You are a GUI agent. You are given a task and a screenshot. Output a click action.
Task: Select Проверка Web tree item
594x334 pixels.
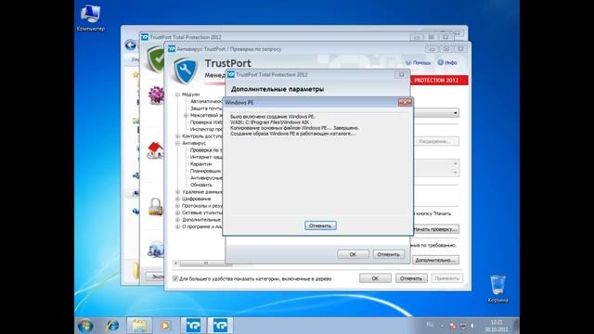click(x=206, y=122)
